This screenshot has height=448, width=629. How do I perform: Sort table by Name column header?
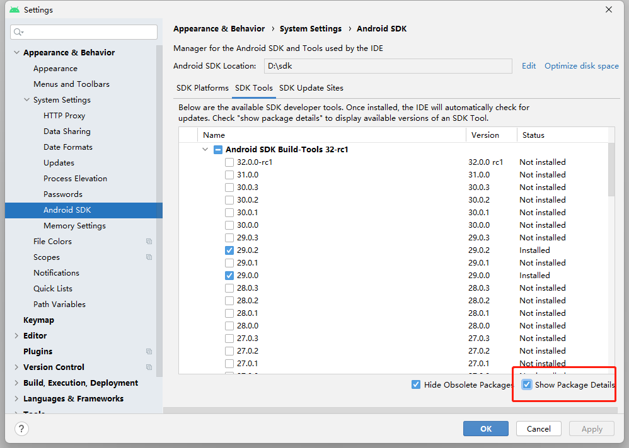click(x=332, y=135)
